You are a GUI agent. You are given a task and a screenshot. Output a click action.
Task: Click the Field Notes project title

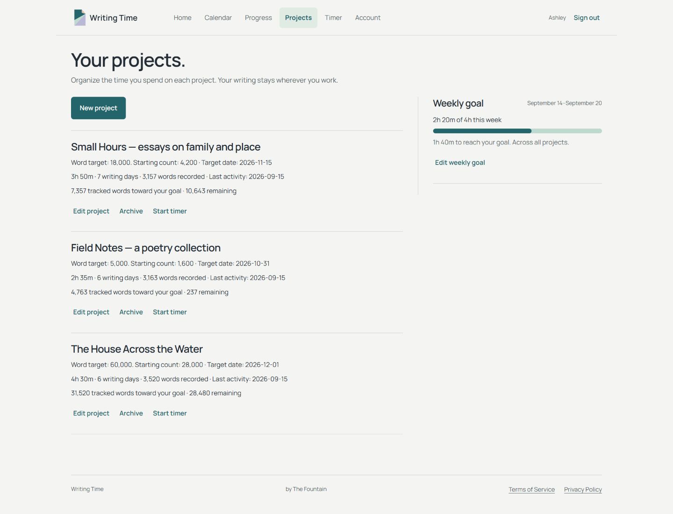coord(146,248)
